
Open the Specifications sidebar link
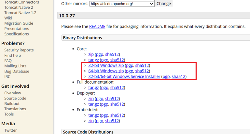(x=17, y=34)
